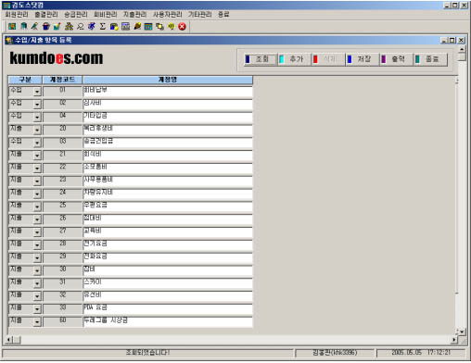Open the 회원관리 menu
Image resolution: width=471 pixels, height=363 pixels.
click(x=17, y=15)
